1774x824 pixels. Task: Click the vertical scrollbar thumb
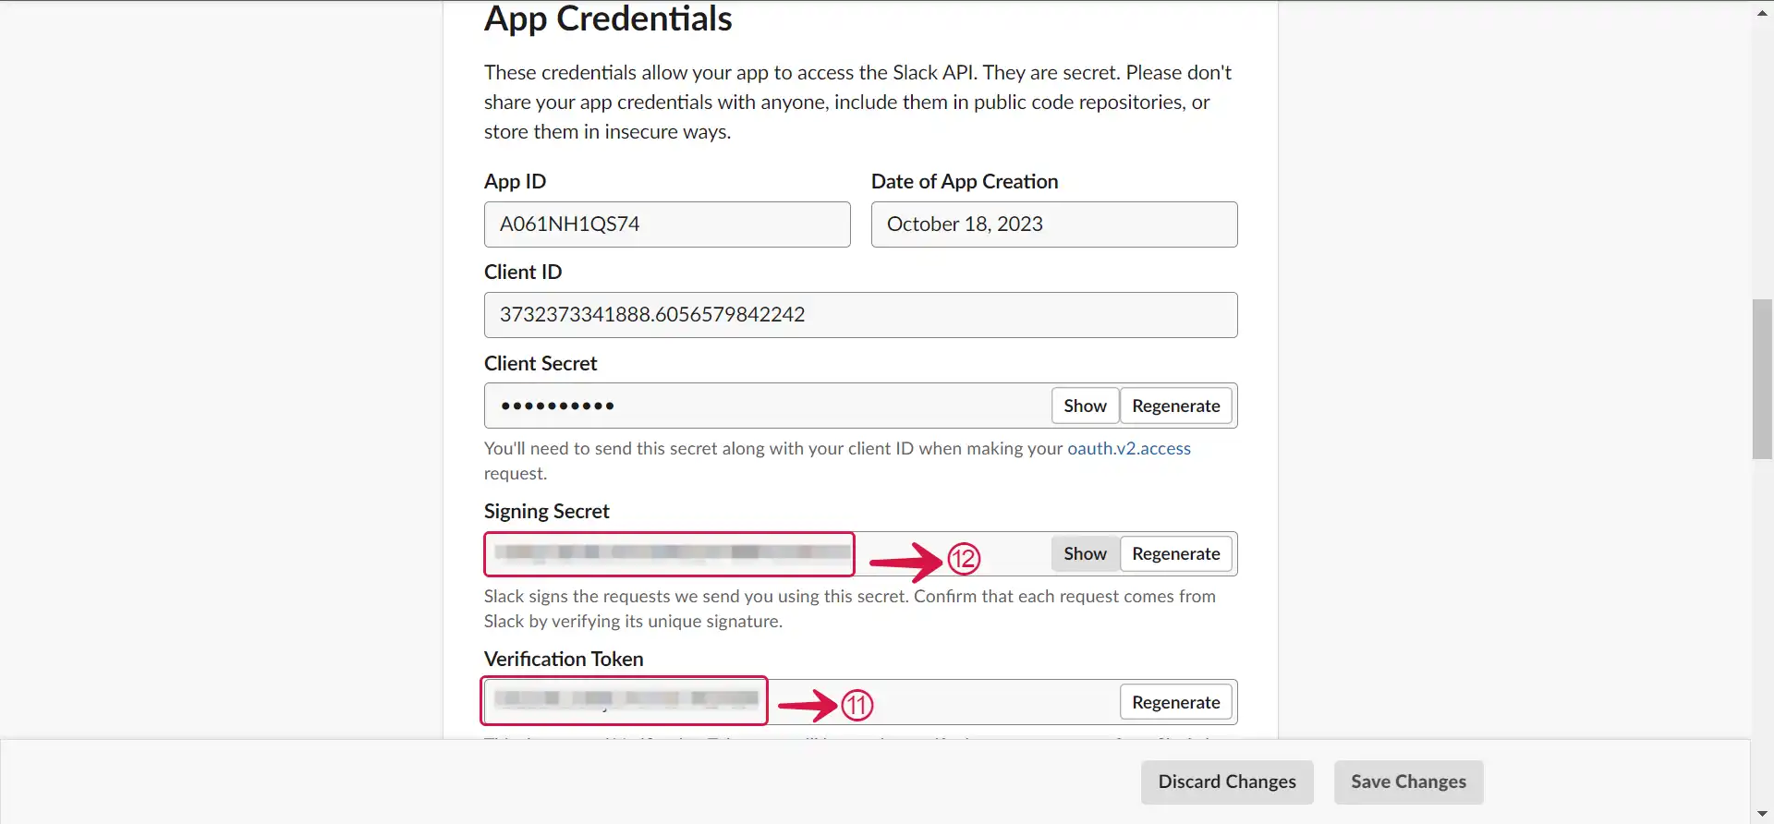pos(1762,379)
